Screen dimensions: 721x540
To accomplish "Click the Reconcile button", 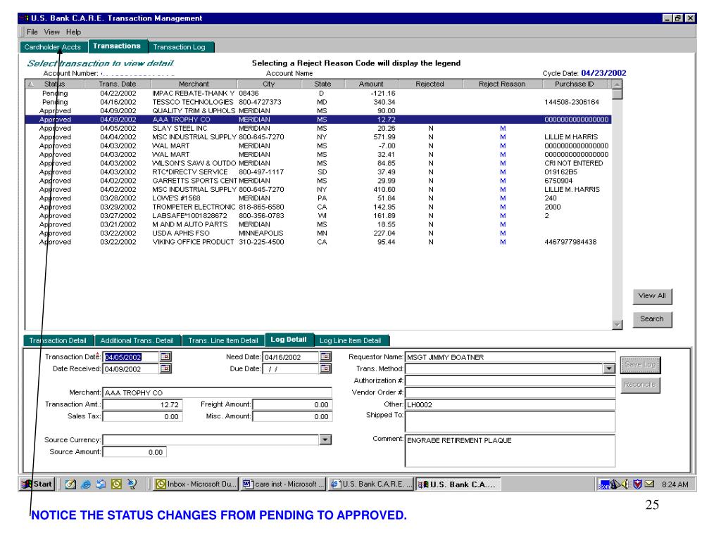I will pos(640,385).
